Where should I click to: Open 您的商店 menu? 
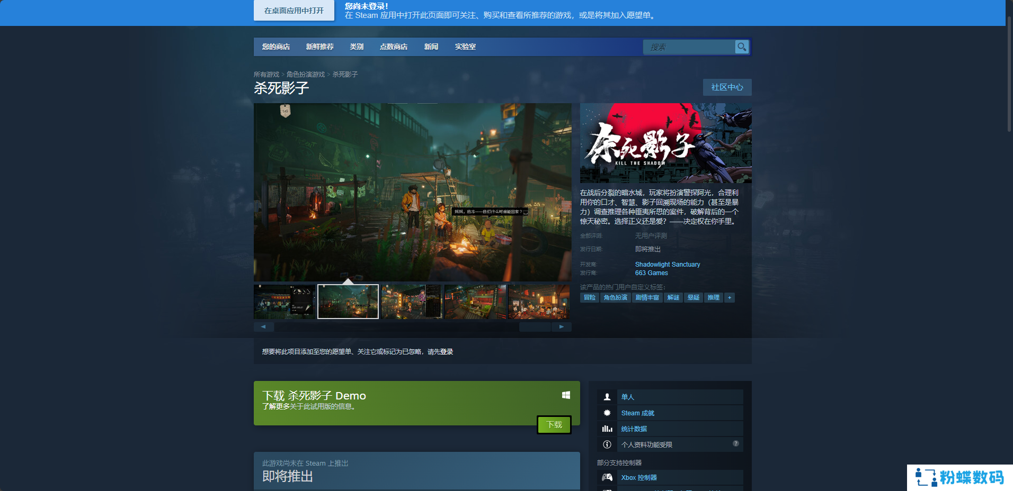coord(276,47)
